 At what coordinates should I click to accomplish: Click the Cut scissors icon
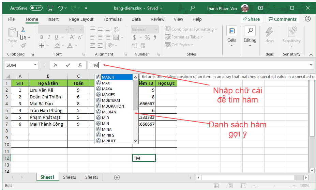[23, 30]
